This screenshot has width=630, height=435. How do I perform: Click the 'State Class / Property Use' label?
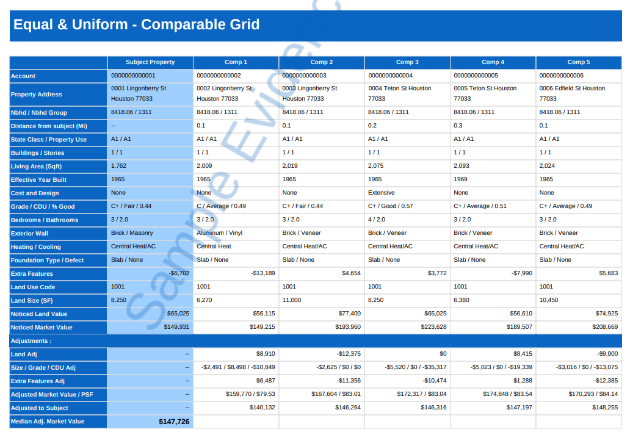(x=49, y=139)
